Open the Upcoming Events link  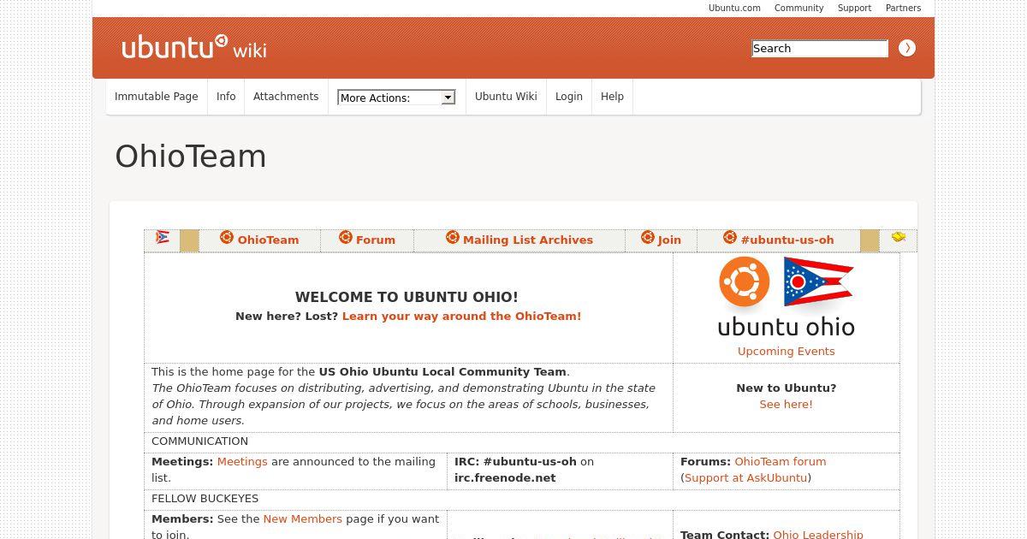pos(787,352)
